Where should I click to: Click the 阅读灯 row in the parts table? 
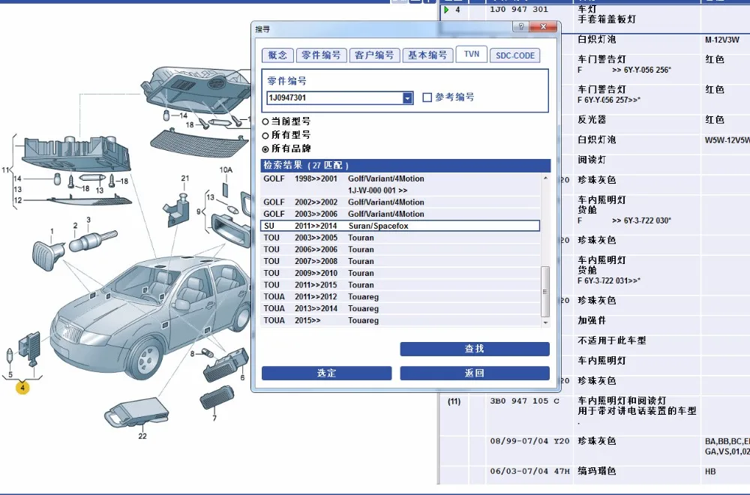click(x=592, y=160)
